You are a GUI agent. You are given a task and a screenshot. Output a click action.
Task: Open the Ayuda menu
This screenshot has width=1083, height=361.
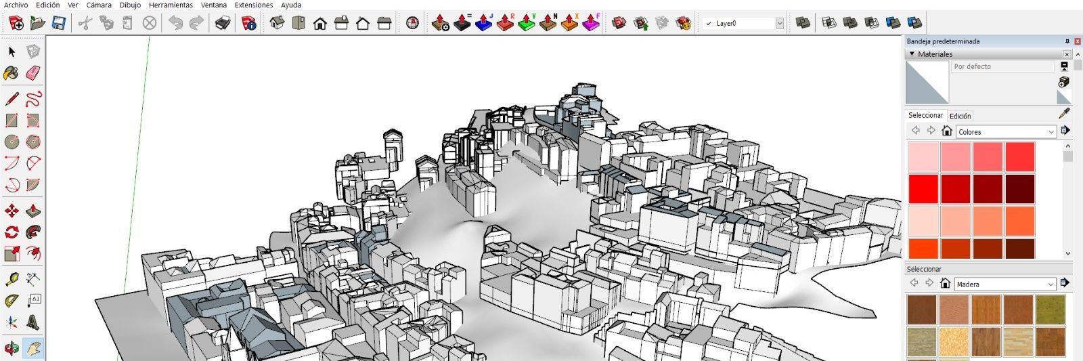291,5
